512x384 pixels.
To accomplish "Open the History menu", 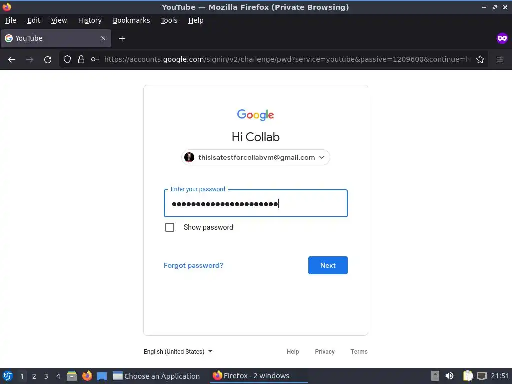I will tap(90, 20).
